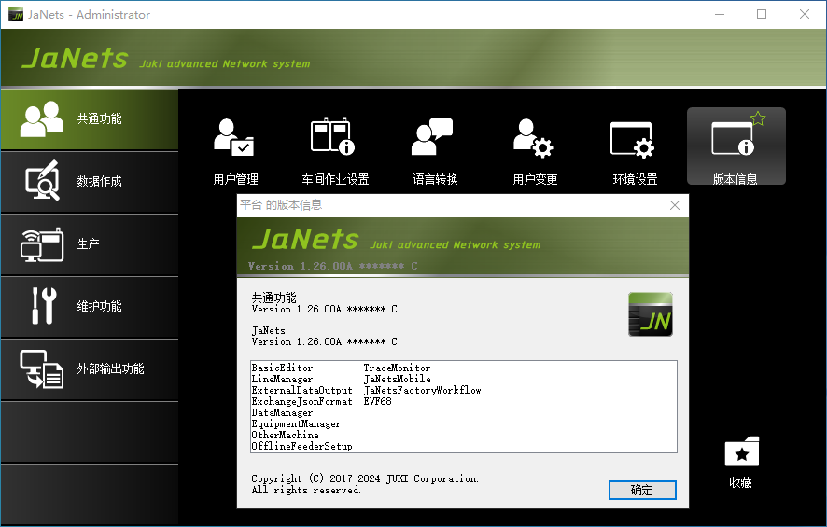Click the JN logo in the version dialog
Image resolution: width=827 pixels, height=527 pixels.
click(x=650, y=314)
